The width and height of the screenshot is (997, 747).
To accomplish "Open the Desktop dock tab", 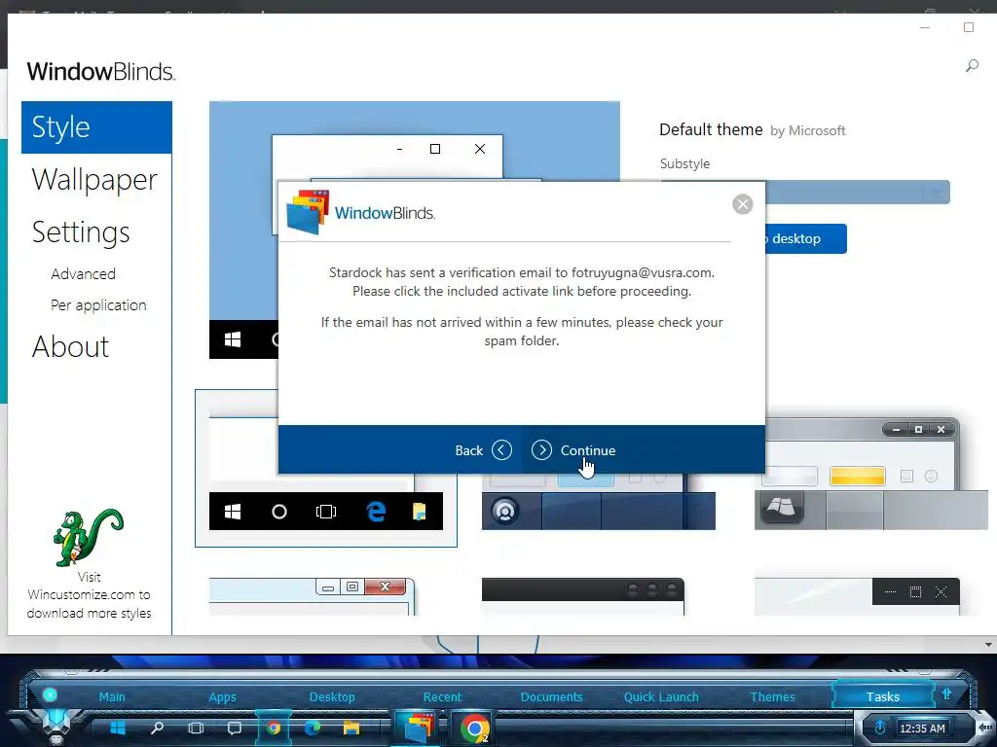I will pyautogui.click(x=332, y=696).
